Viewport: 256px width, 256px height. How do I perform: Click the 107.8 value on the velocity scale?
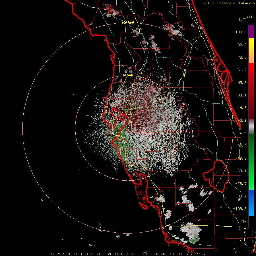[241, 32]
